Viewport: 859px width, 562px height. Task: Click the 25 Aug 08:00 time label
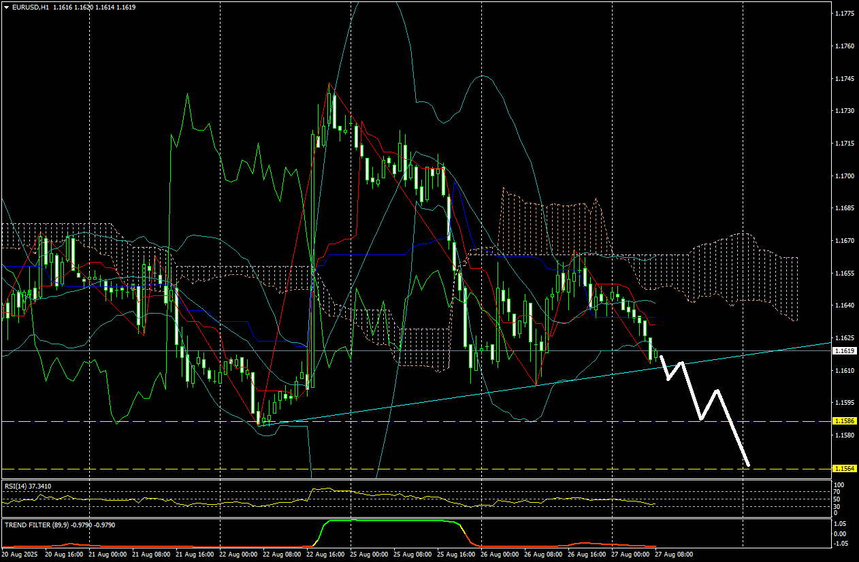tap(412, 555)
